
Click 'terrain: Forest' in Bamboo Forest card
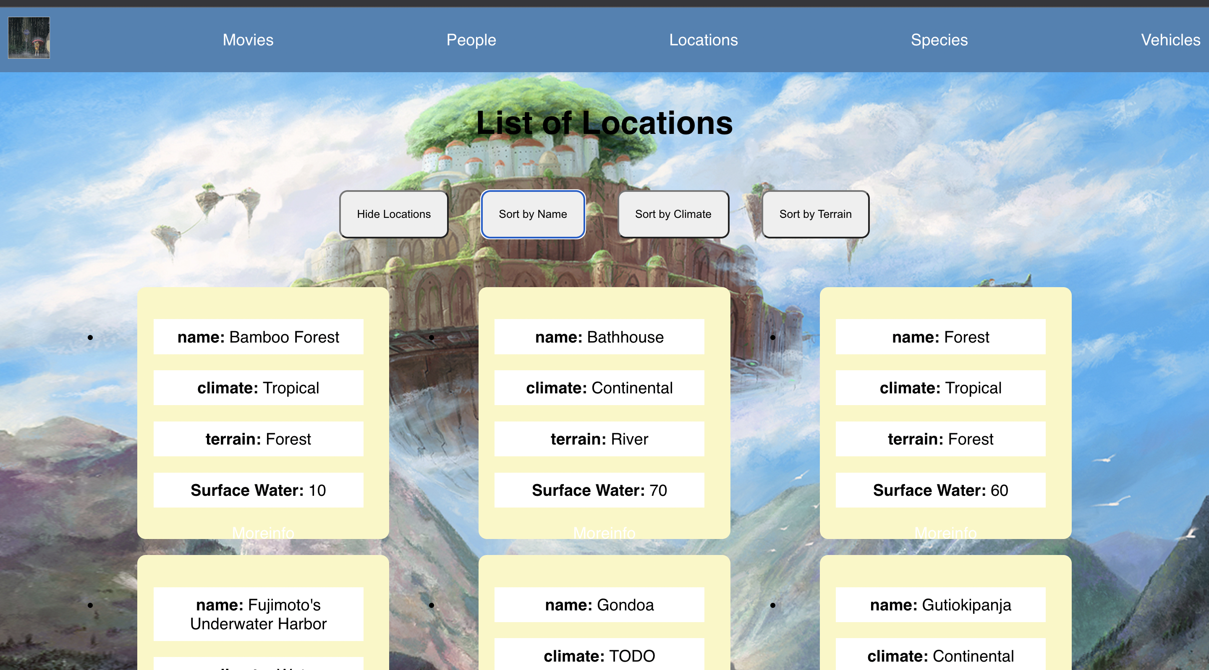(x=258, y=439)
